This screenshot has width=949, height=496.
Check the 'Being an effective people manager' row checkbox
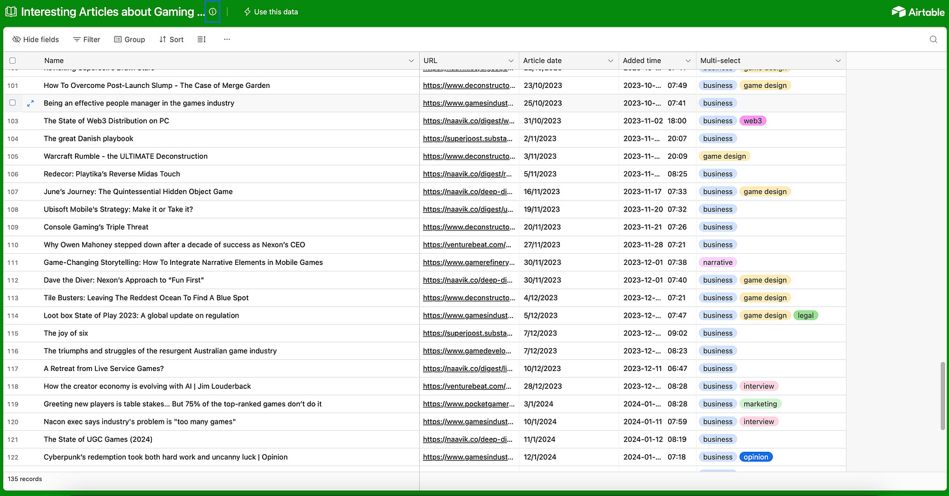(12, 103)
